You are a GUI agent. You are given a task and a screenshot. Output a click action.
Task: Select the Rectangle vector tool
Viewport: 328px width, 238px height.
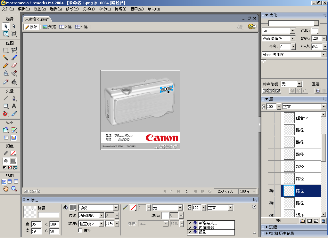click(6, 106)
